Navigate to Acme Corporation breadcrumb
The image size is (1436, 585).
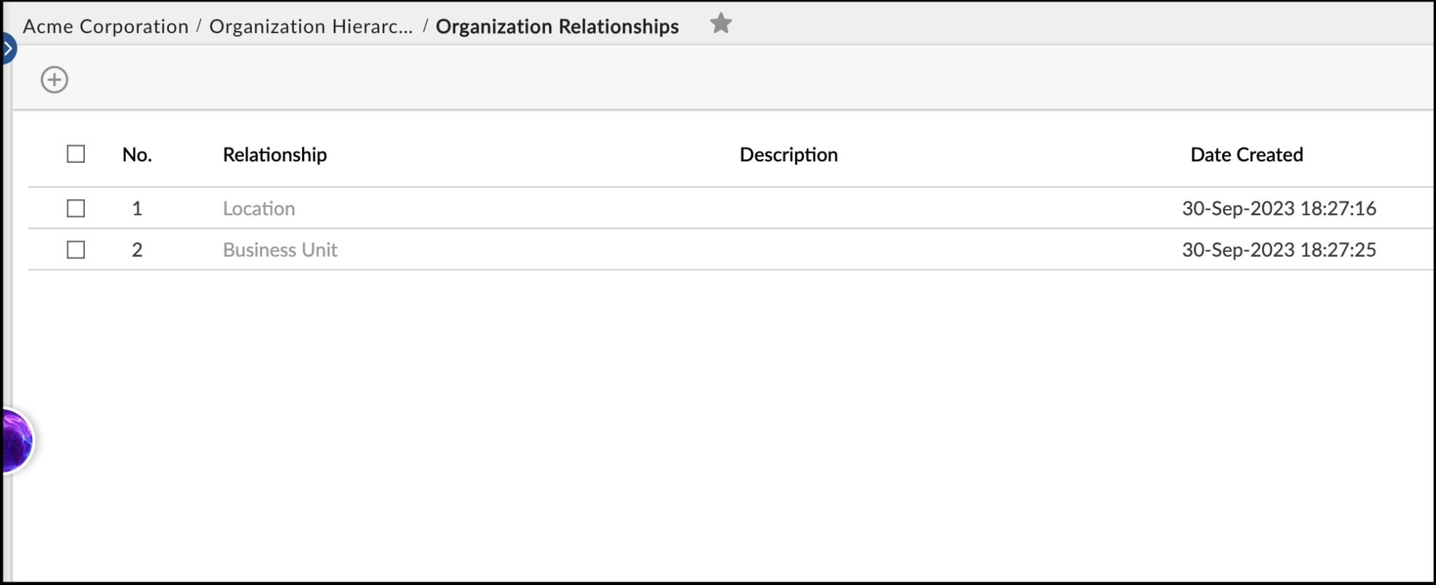click(104, 27)
